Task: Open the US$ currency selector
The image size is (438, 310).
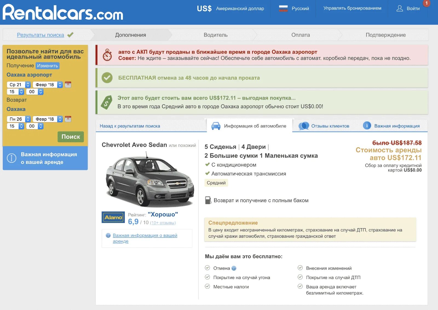Action: 230,8
